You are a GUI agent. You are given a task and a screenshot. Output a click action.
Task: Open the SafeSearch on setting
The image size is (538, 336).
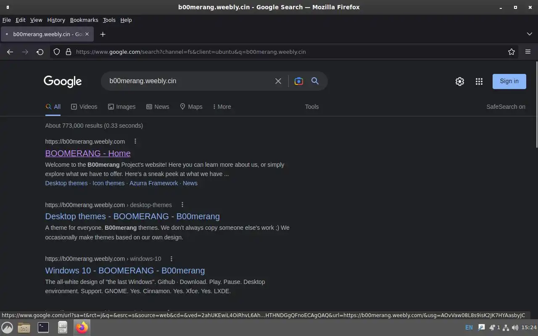(x=506, y=107)
